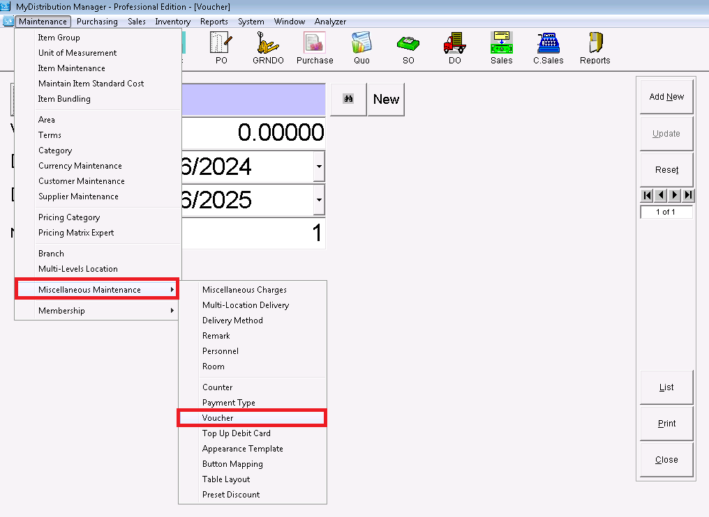The width and height of the screenshot is (709, 517).
Task: Click the binoculars search button
Action: click(348, 100)
